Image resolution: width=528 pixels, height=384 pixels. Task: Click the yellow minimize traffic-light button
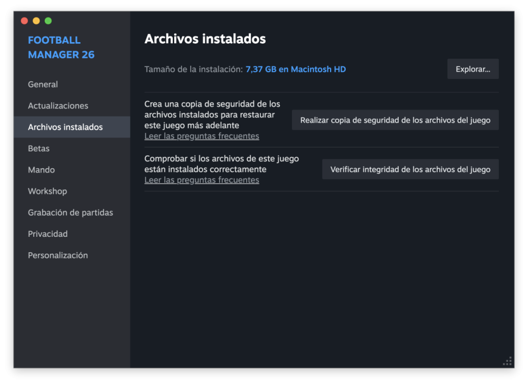36,21
